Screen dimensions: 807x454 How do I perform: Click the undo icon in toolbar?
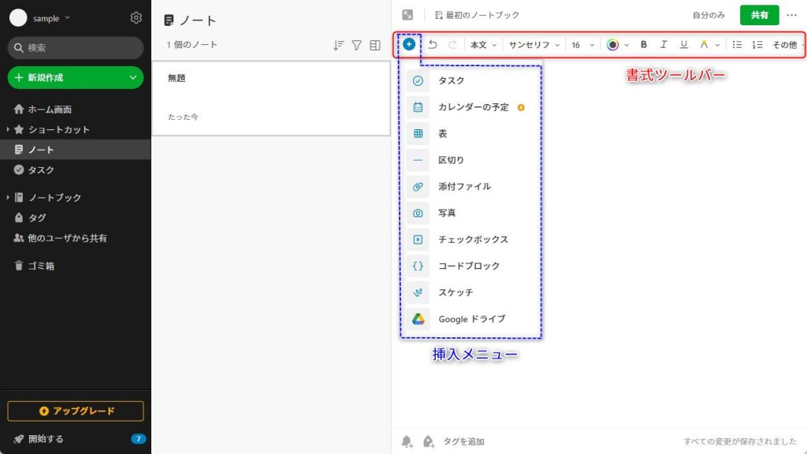(x=432, y=45)
